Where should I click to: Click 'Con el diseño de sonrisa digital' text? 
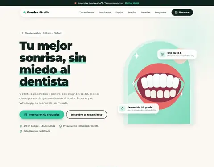click(x=142, y=110)
